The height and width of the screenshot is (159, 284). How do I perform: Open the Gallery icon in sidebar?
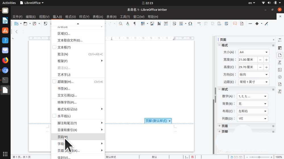280,70
